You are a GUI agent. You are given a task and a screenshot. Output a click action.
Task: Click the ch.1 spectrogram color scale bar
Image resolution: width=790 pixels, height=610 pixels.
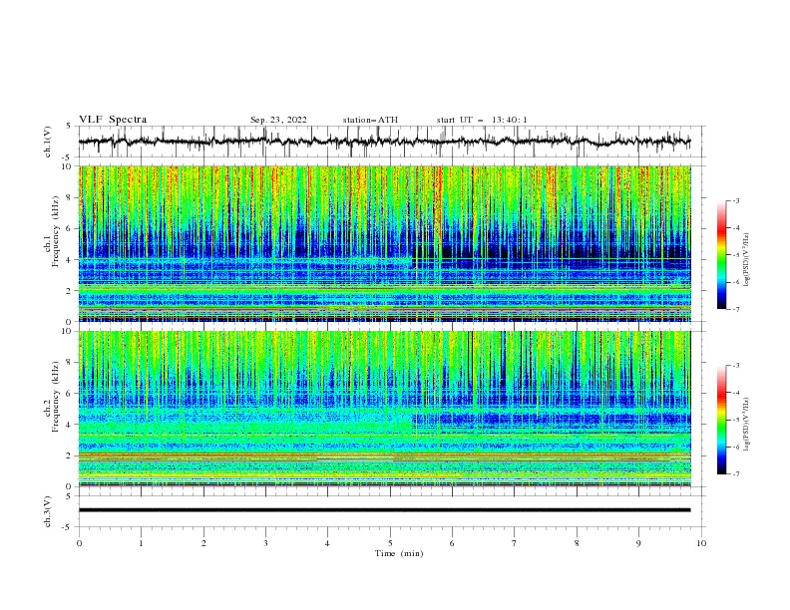(722, 255)
